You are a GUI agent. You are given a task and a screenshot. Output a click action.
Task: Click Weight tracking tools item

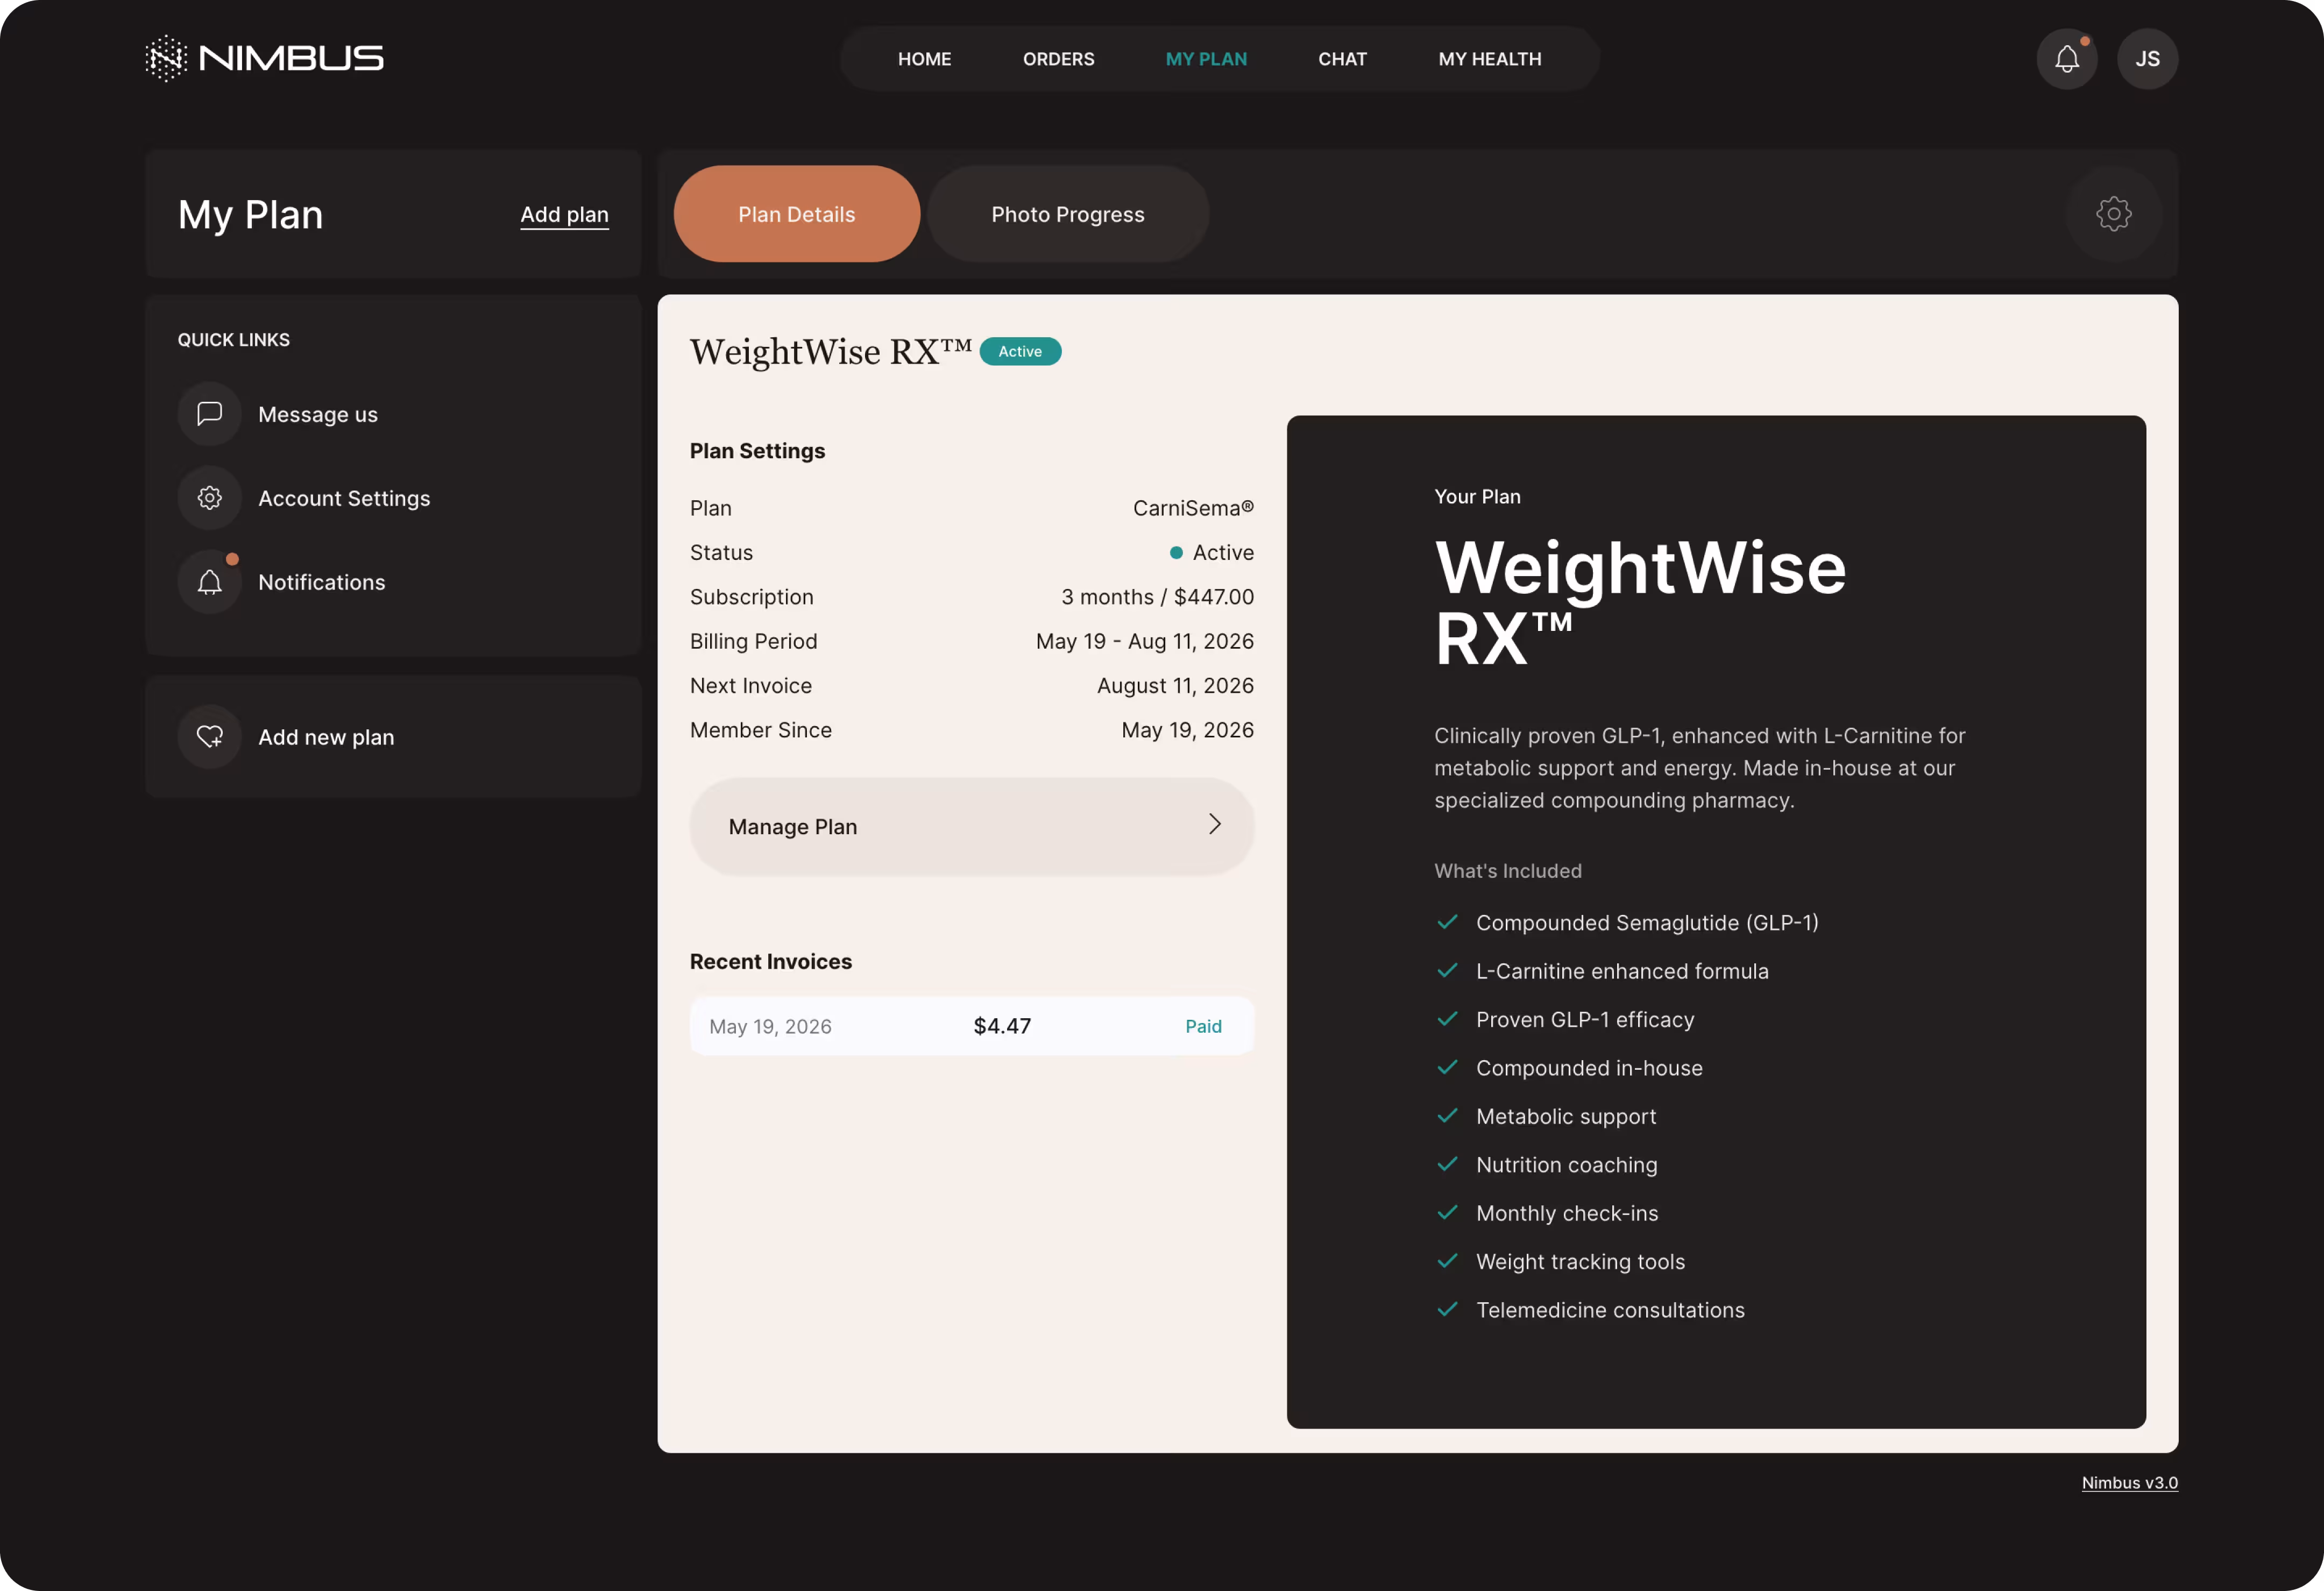tap(1580, 1262)
